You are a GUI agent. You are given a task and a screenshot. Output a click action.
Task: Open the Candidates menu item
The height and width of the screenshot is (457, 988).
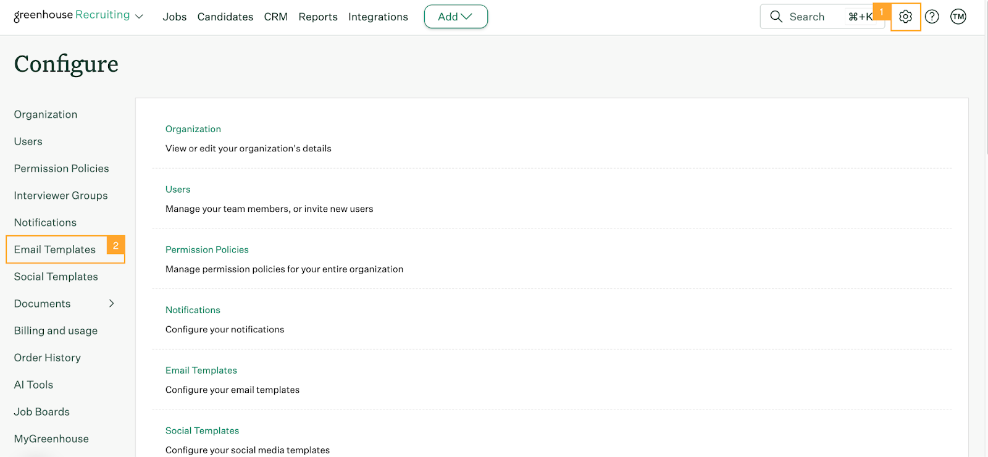tap(225, 17)
